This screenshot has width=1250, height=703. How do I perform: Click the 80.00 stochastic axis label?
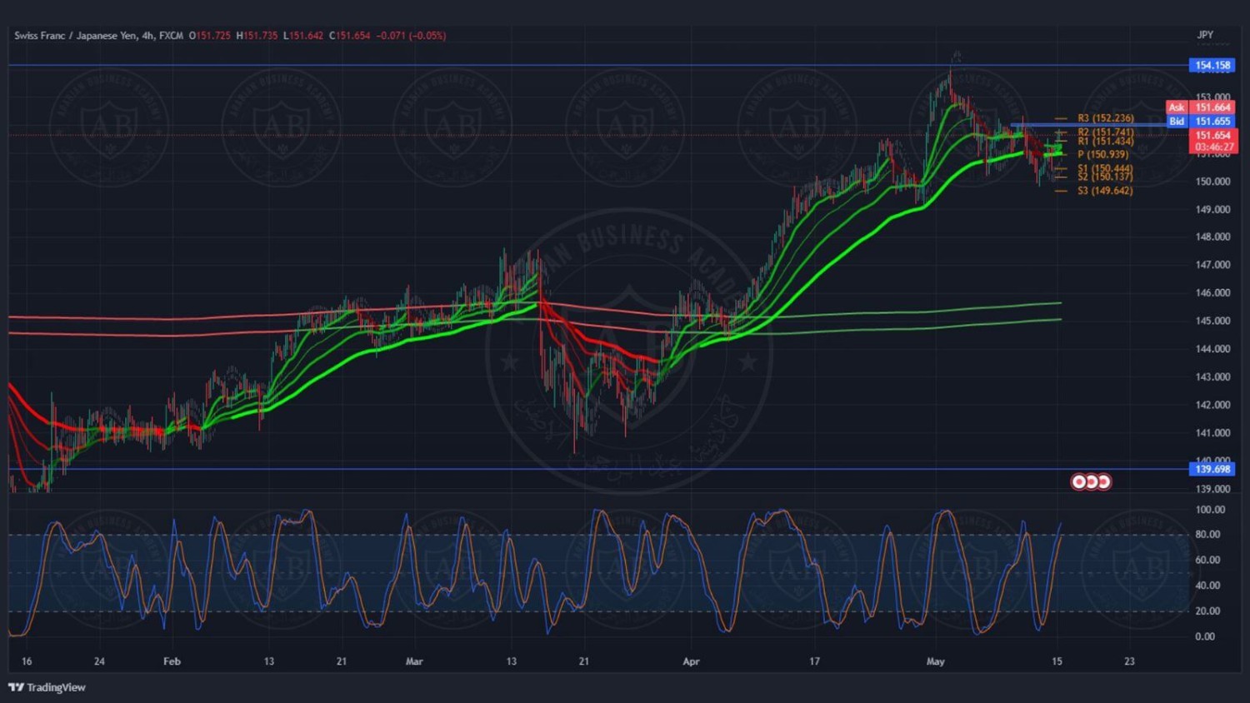click(x=1207, y=535)
